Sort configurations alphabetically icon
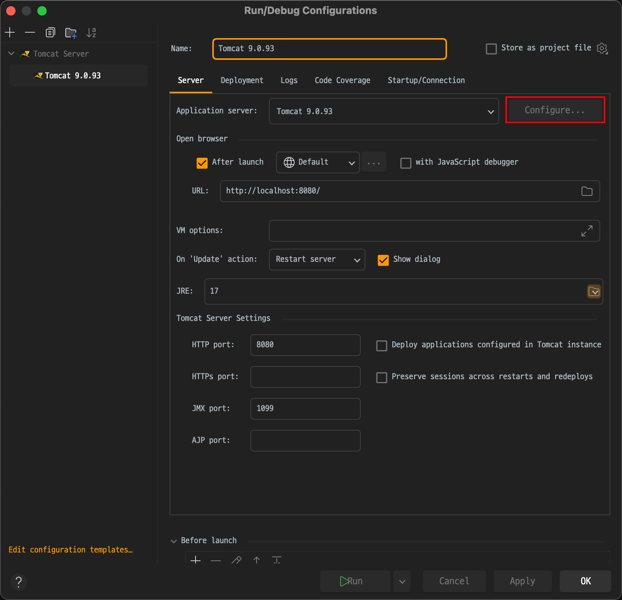The image size is (622, 600). coord(91,33)
